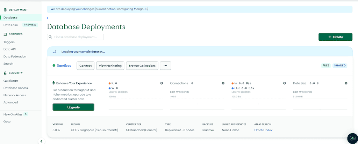358x144 pixels.
Task: Click the Connect button for Sandboc
Action: 85,66
